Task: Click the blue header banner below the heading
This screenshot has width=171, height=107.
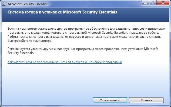Action: coord(86,19)
